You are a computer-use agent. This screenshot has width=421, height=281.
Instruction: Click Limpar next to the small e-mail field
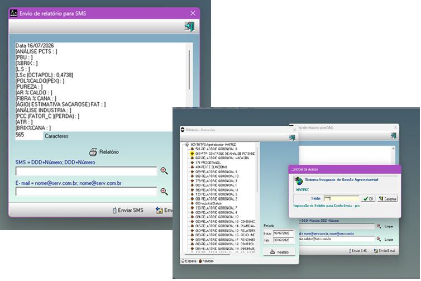click(389, 239)
